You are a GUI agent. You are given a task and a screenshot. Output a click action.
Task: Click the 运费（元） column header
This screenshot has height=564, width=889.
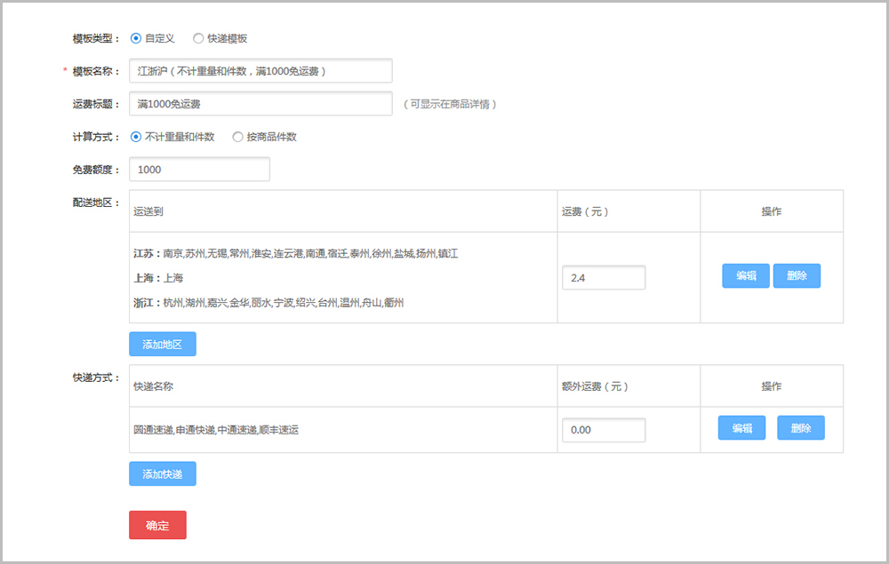pyautogui.click(x=585, y=211)
